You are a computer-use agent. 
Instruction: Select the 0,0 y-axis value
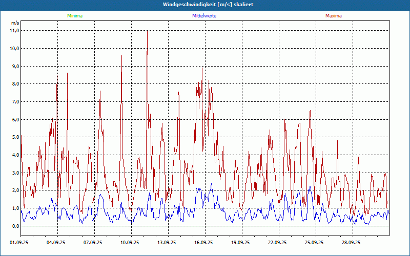click(x=16, y=226)
